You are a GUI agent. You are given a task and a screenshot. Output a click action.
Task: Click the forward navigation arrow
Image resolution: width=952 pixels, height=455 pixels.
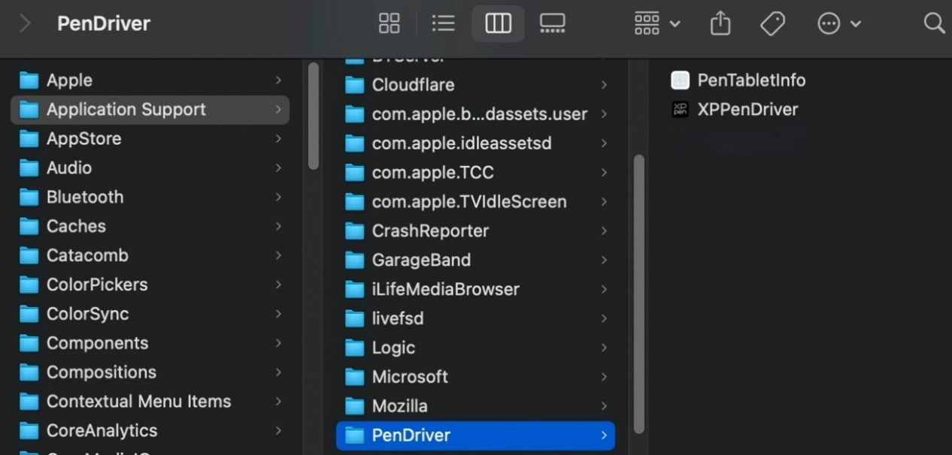(x=25, y=24)
